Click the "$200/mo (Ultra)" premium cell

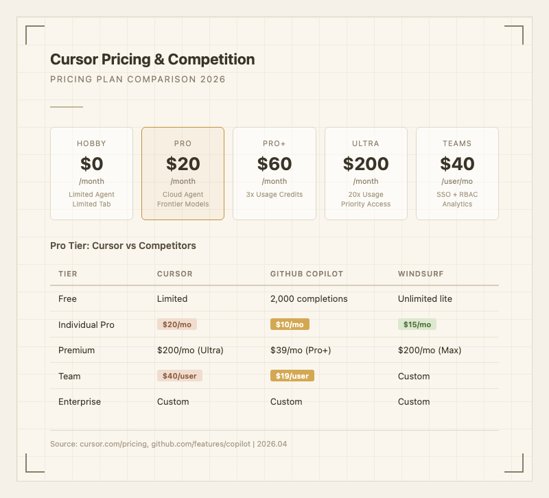[x=190, y=351]
